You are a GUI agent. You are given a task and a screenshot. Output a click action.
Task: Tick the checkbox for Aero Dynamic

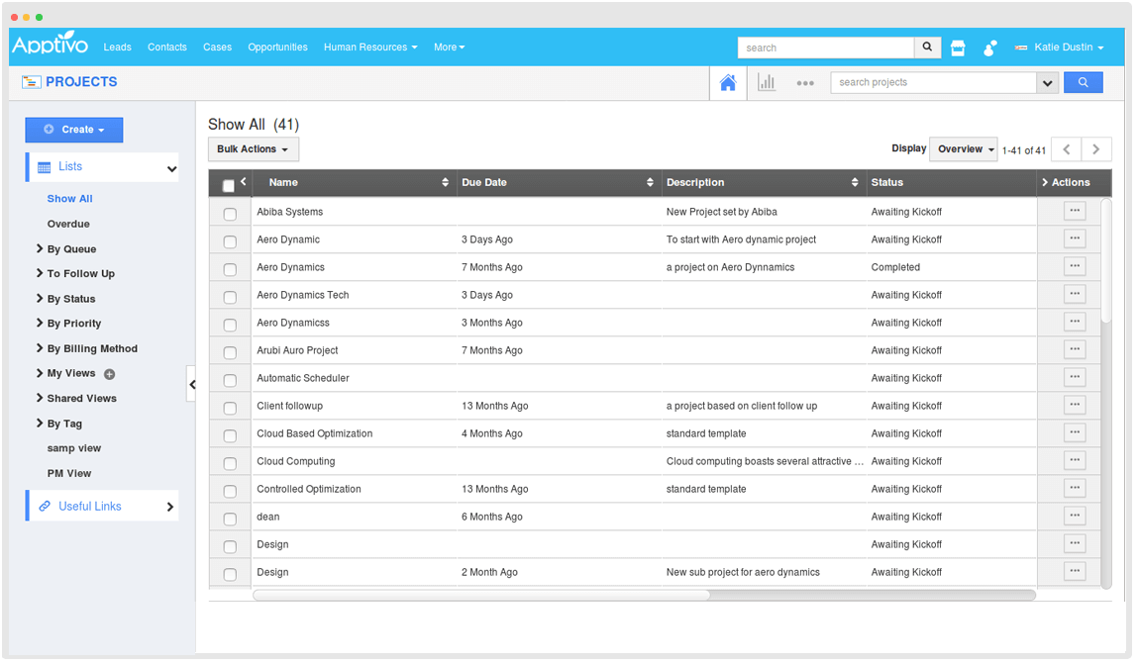point(230,241)
